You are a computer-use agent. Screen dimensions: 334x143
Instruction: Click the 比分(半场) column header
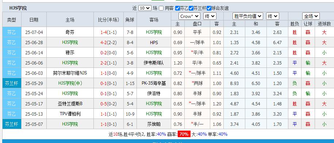click(108, 20)
